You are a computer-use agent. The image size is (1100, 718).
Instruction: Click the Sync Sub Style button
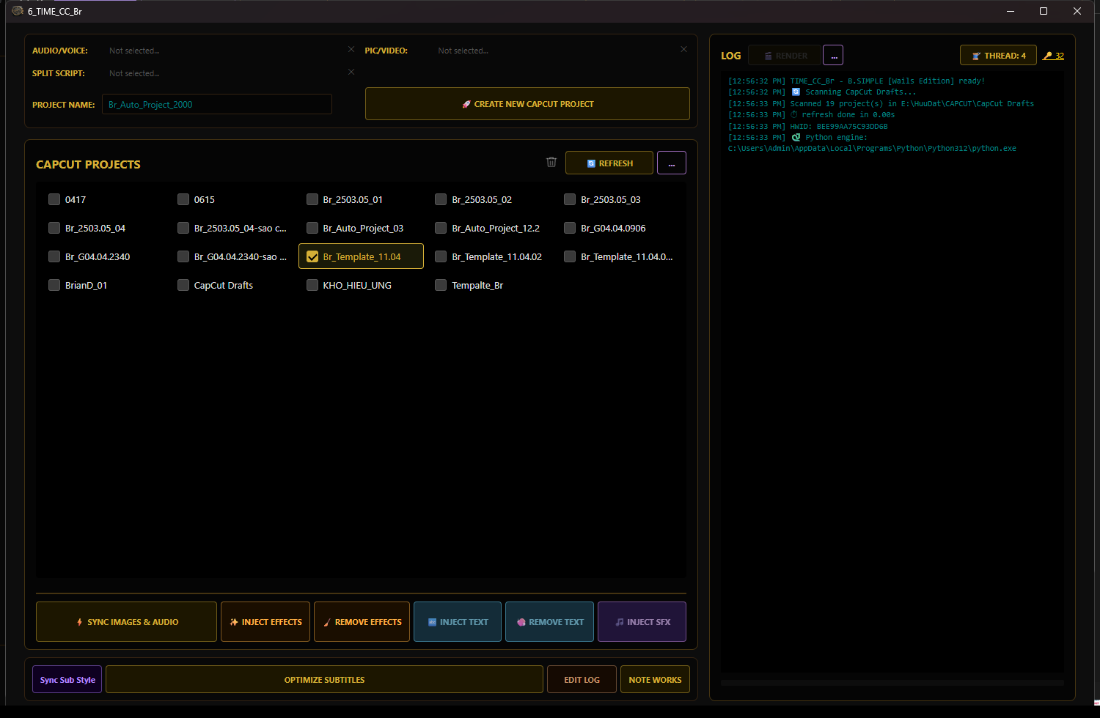click(x=67, y=679)
